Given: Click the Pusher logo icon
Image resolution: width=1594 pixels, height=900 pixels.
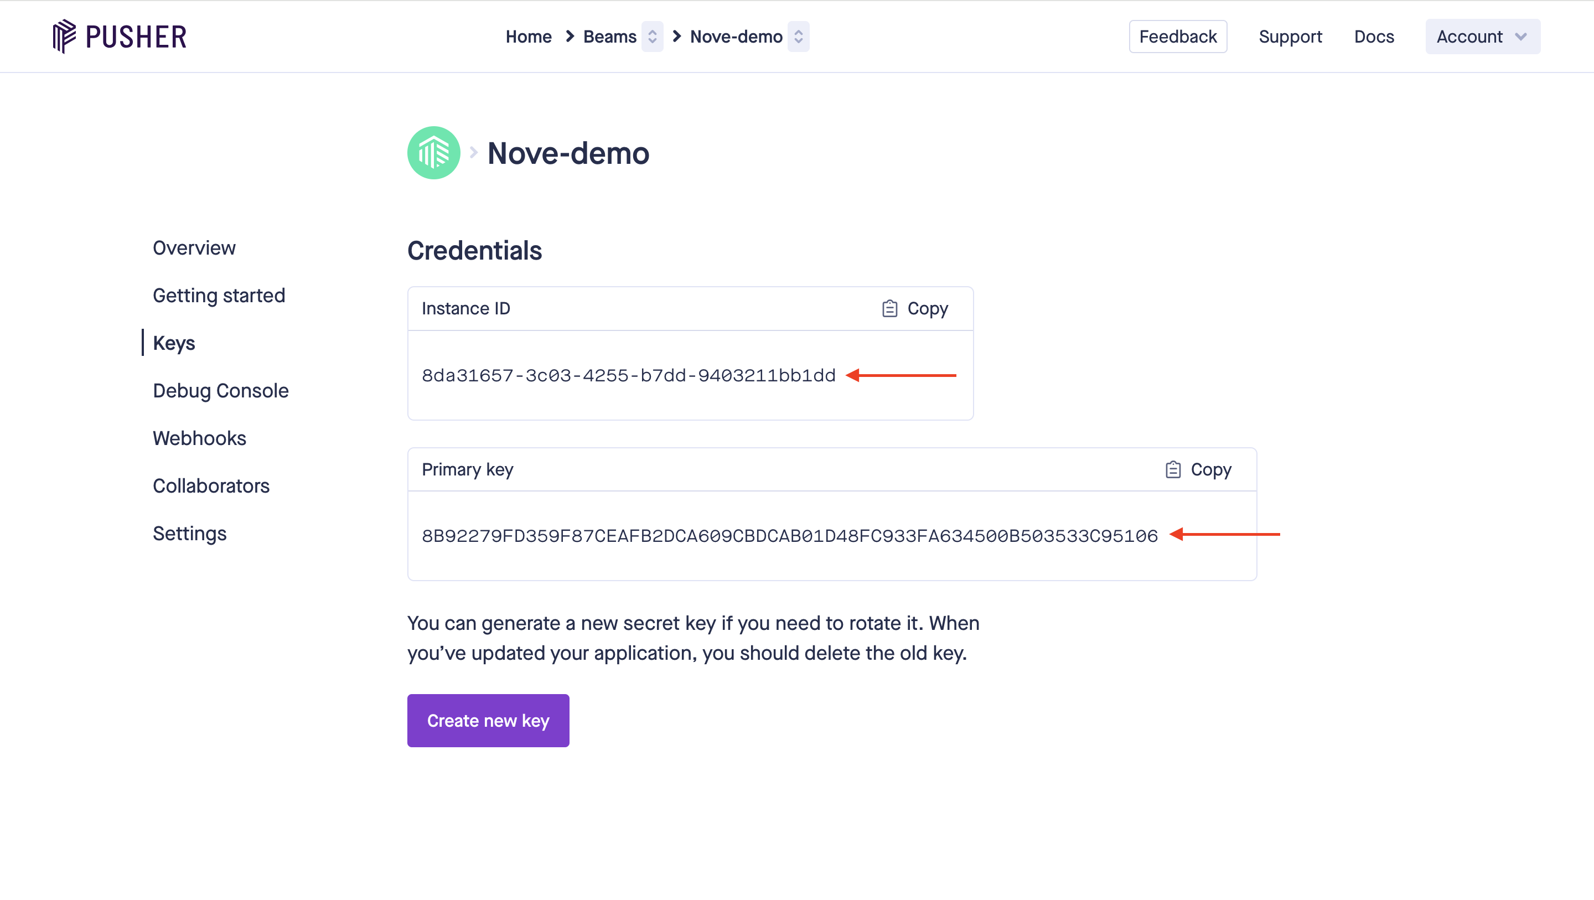Looking at the screenshot, I should pyautogui.click(x=64, y=36).
